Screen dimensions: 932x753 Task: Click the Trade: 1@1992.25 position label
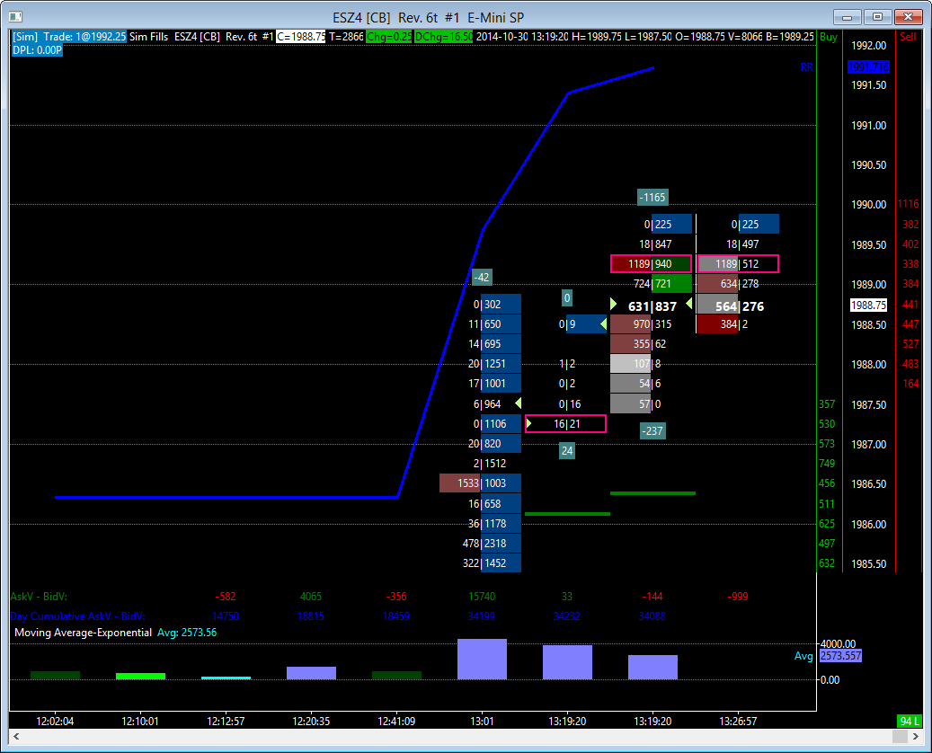[84, 37]
